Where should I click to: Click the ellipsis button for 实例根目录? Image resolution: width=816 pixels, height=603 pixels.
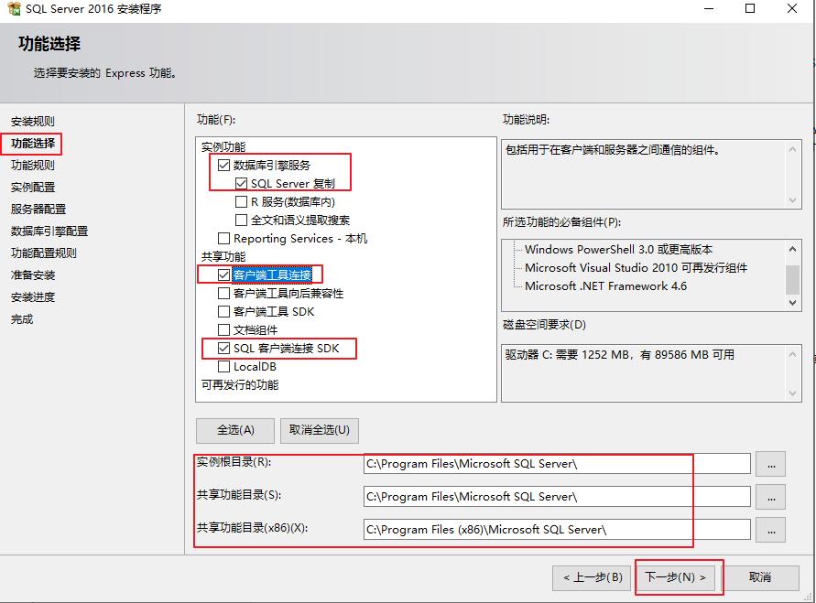pos(771,463)
